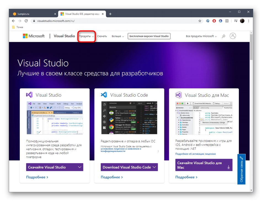The image size is (262, 201).
Task: Click Скачайте Visual Studio для Mac button
Action: point(204,165)
